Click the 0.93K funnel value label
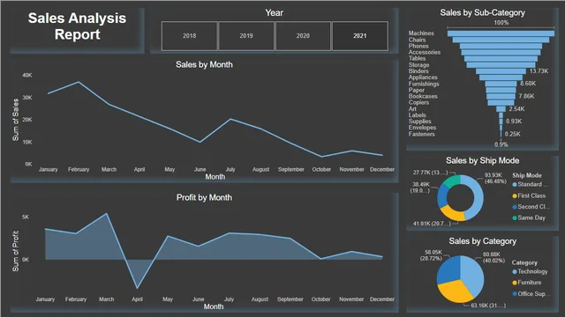Screen dimensions: 565x317 [x=514, y=122]
